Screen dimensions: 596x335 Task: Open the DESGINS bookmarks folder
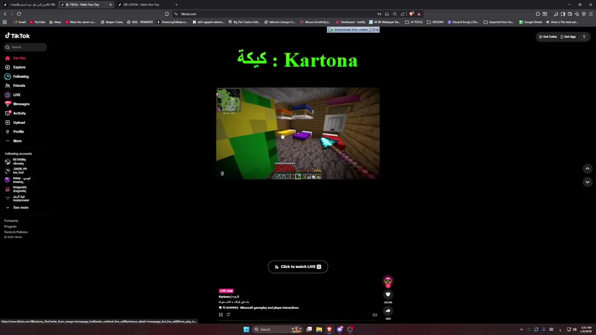click(x=435, y=22)
